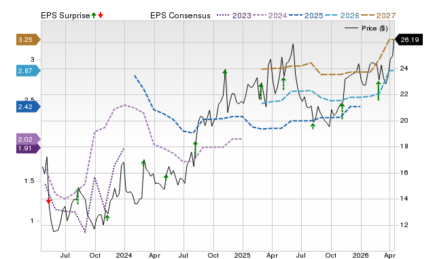
Task: Click the dark purple 1.91 value badge
Action: 29,148
